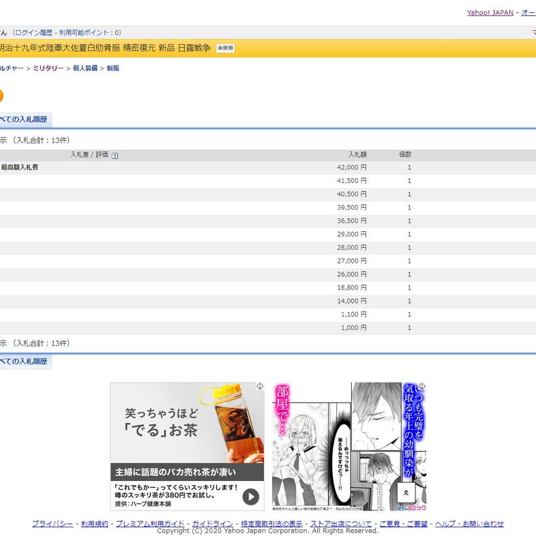Image resolution: width=536 pixels, height=536 pixels.
Task: Select the top すべての入札履歴 tab
Action: [x=24, y=120]
